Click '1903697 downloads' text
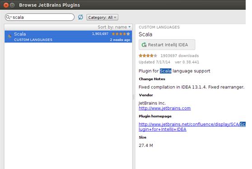 [x=180, y=55]
